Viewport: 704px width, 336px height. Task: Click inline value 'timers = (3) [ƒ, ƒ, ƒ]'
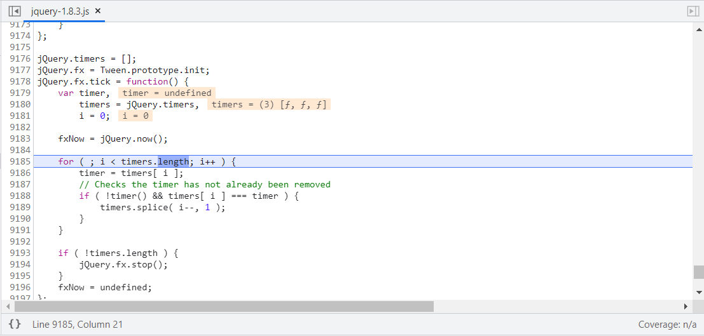269,105
